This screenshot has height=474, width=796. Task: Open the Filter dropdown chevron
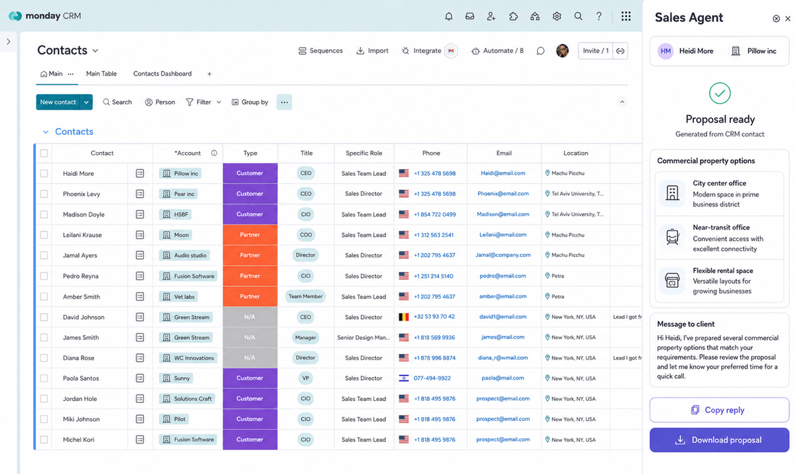point(219,102)
